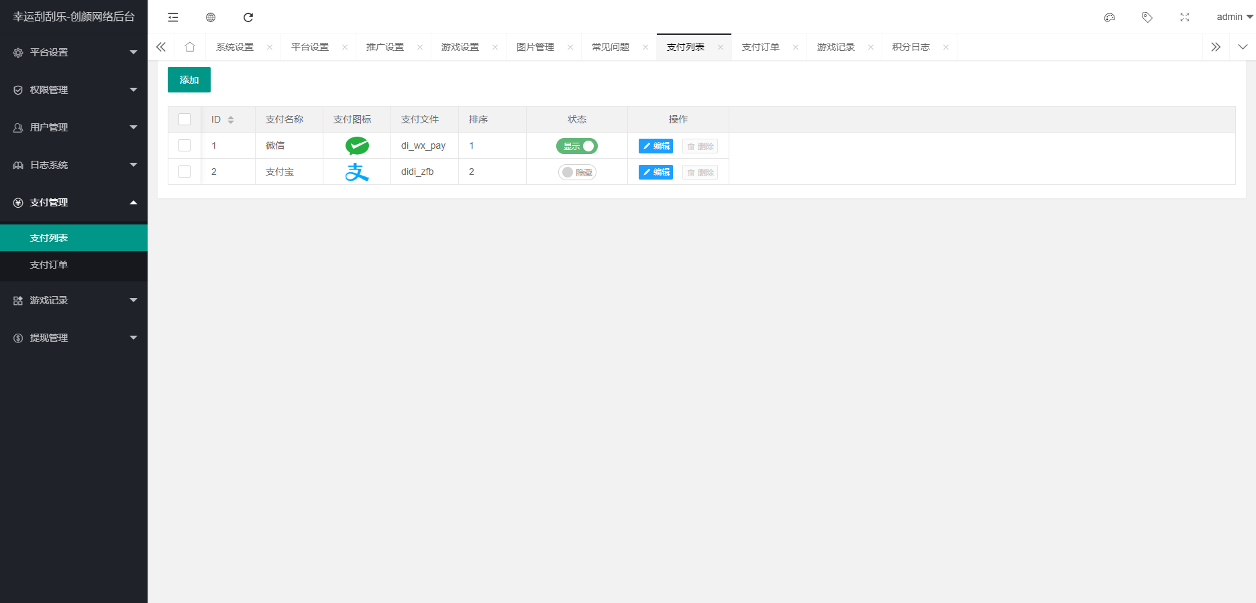Viewport: 1256px width, 603px height.
Task: Close the 游戏记录 tab
Action: (871, 47)
